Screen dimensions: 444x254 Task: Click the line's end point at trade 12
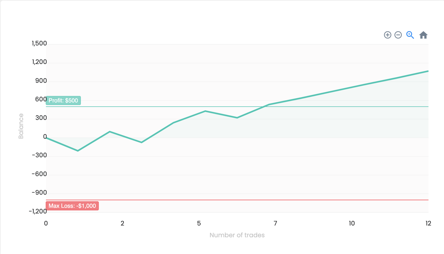[x=428, y=71]
